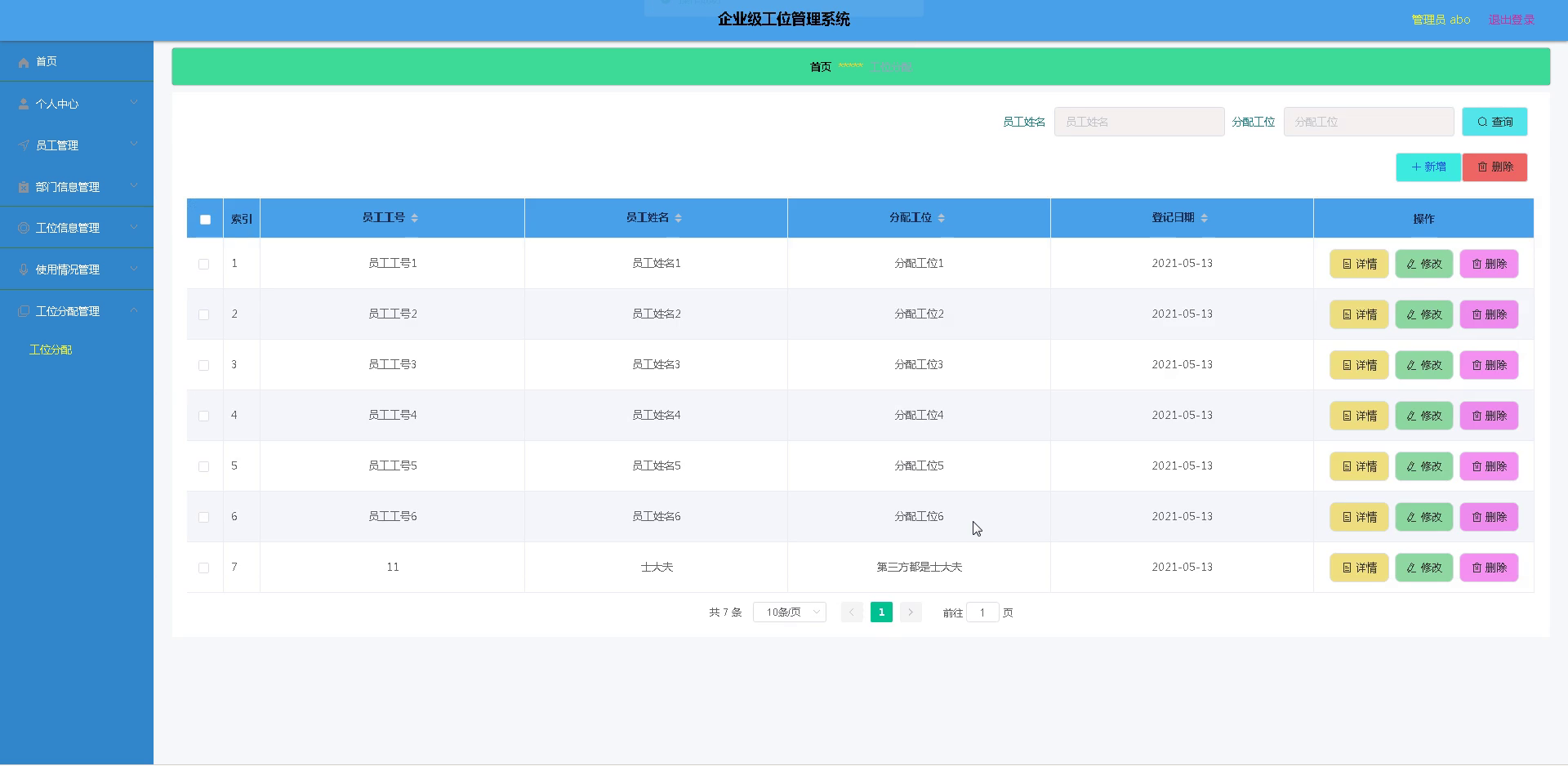1568x766 pixels.
Task: Check the checkbox for row 2
Action: tap(203, 315)
